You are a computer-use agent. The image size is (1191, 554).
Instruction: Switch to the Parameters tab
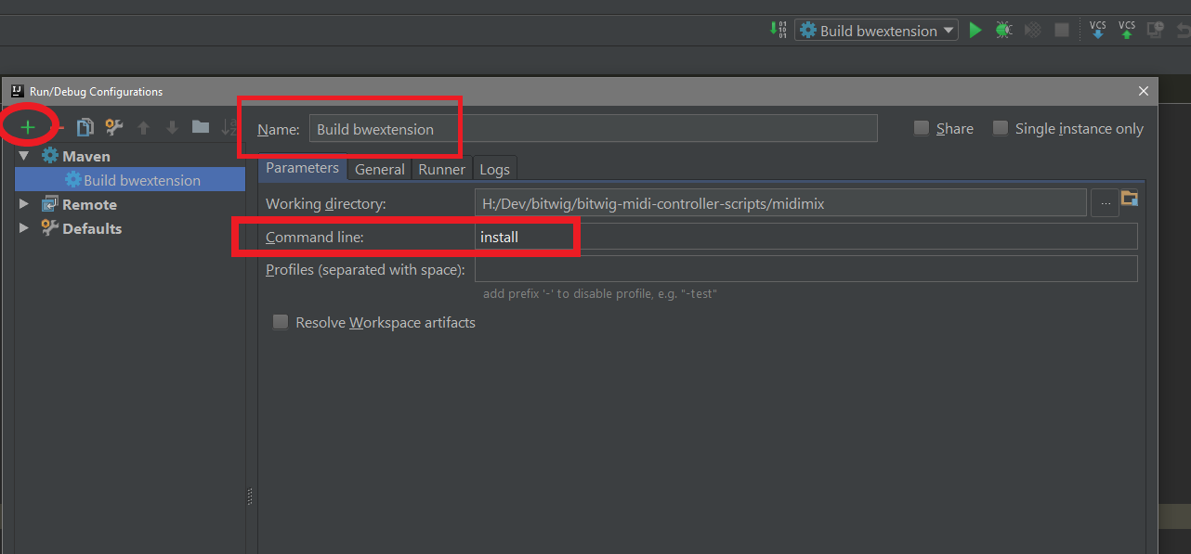[302, 168]
